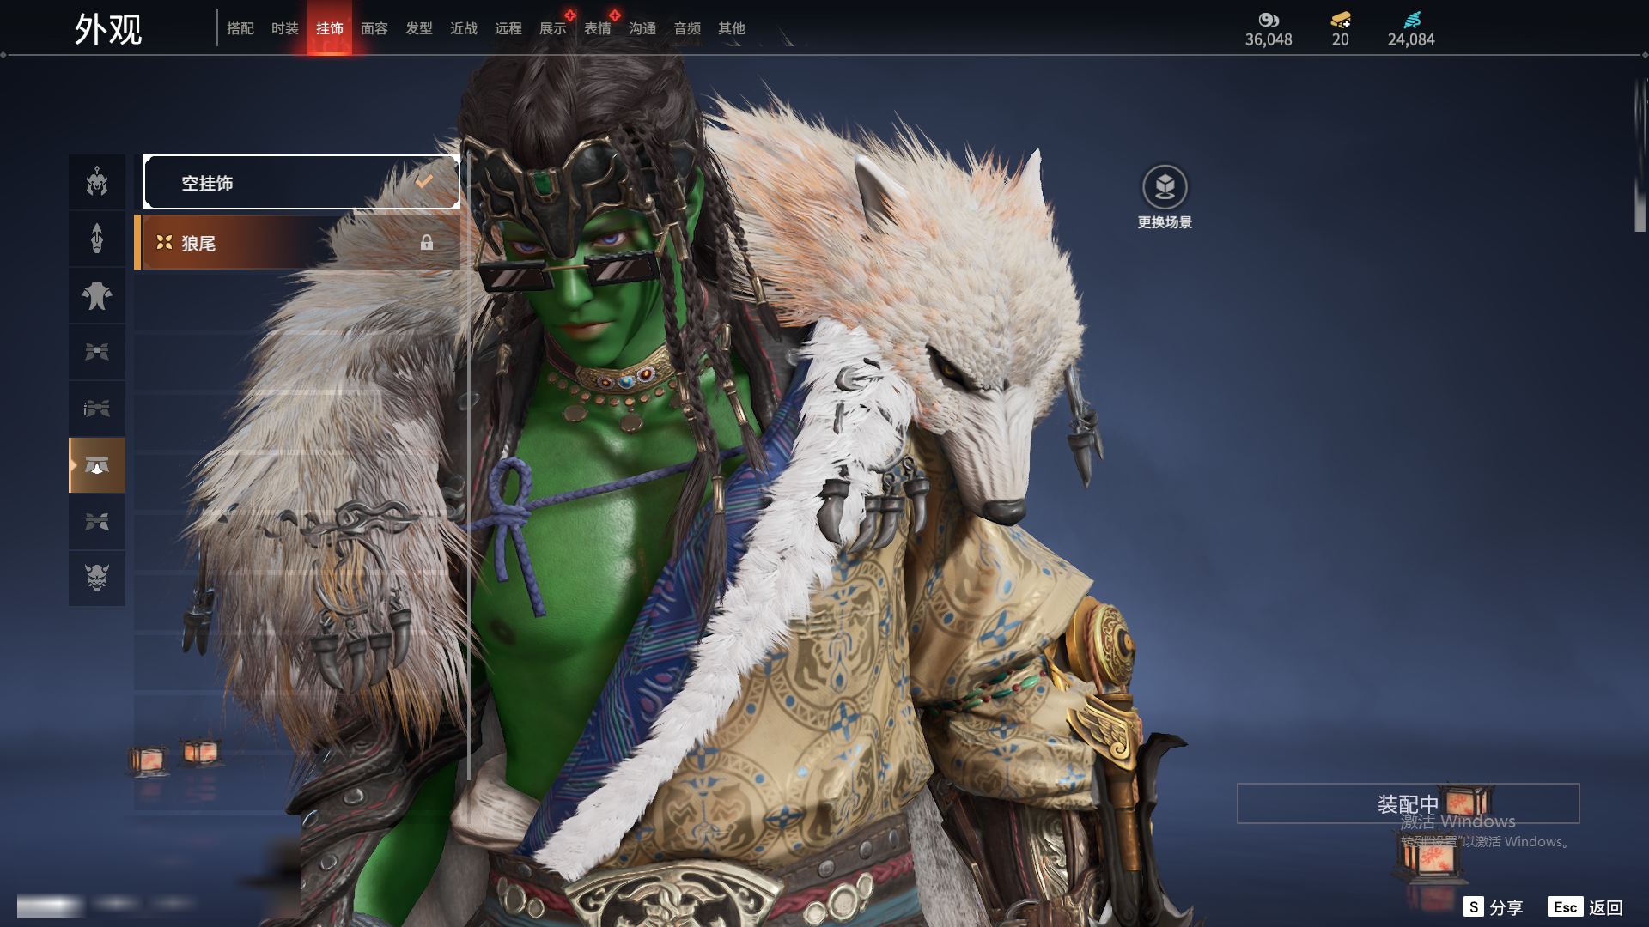The height and width of the screenshot is (927, 1649).
Task: Click the 装配中 equip button
Action: coord(1408,803)
